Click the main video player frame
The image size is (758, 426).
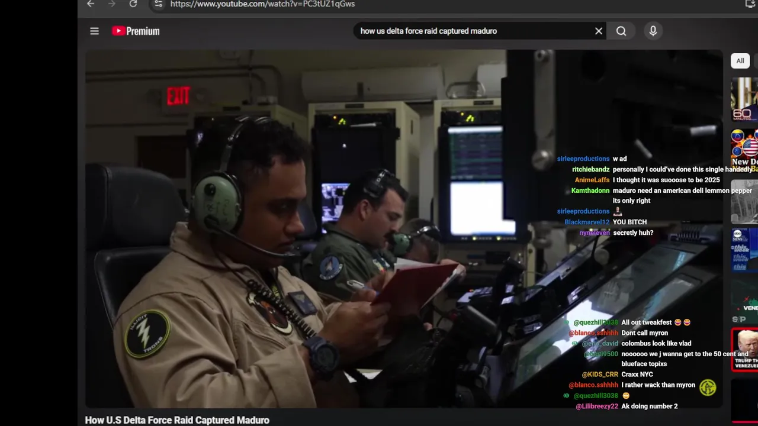(404, 229)
